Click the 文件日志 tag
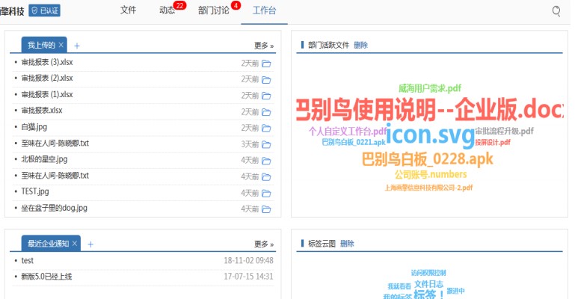Image resolution: width=575 pixels, height=299 pixels. click(x=428, y=284)
